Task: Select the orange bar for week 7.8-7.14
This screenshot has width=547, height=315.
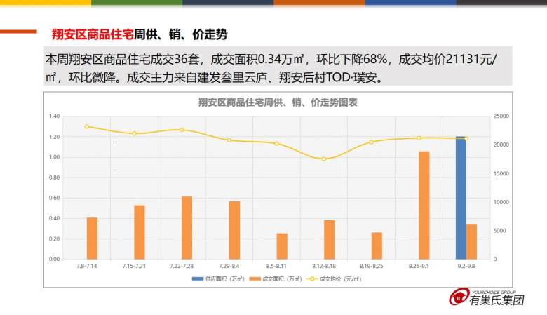Action: (92, 239)
